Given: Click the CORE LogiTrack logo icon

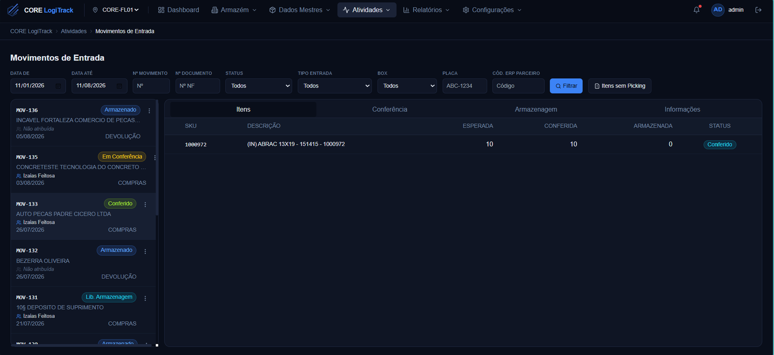Looking at the screenshot, I should [14, 10].
